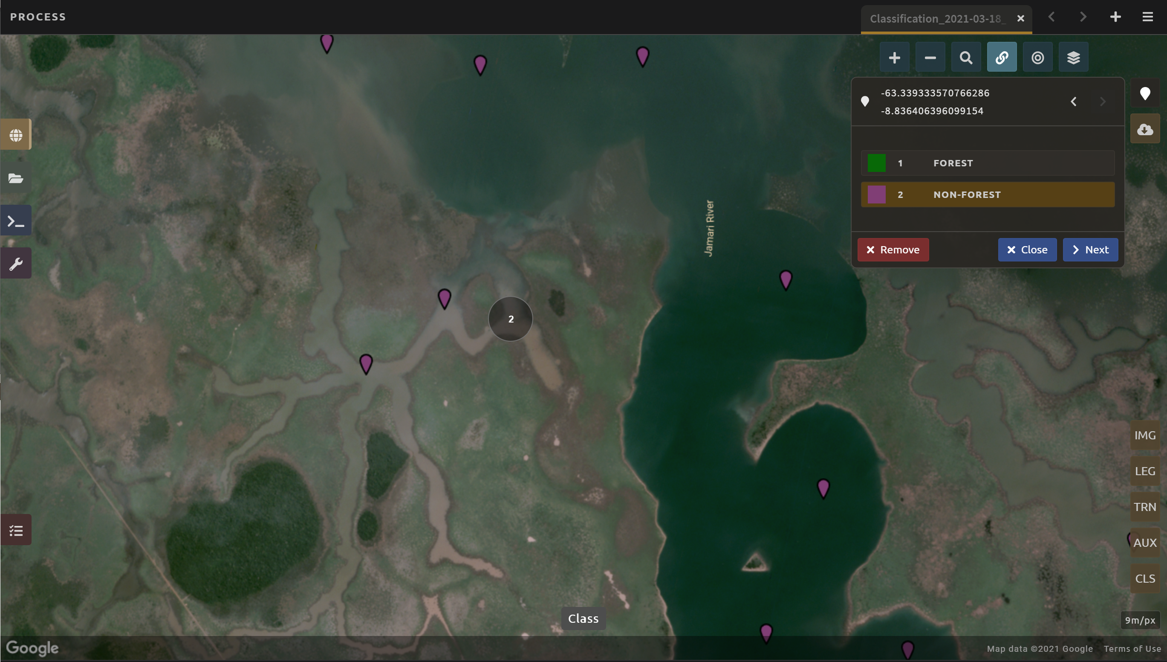Click the zoom out minus map button
1167x662 pixels.
[x=930, y=58]
